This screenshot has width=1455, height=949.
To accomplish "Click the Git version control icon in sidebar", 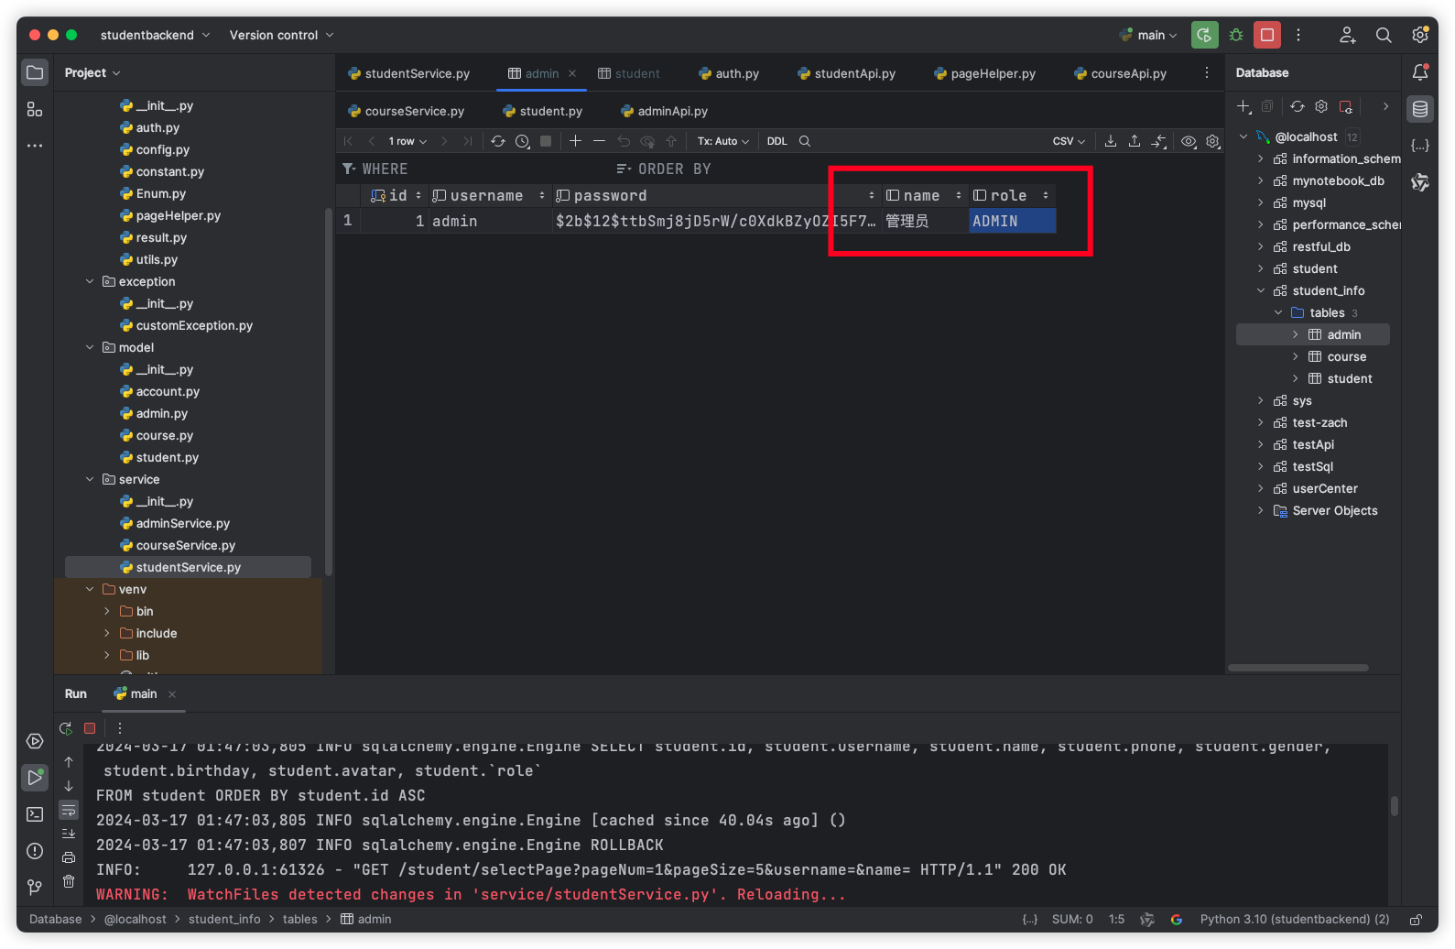I will click(35, 888).
